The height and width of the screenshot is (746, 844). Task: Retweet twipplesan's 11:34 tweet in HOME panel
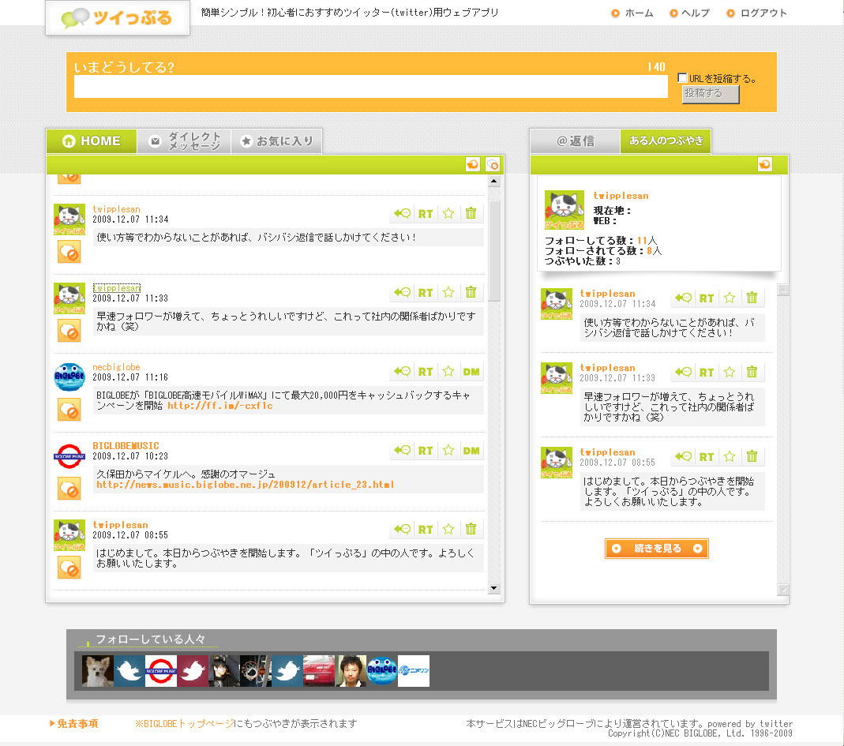pos(426,214)
